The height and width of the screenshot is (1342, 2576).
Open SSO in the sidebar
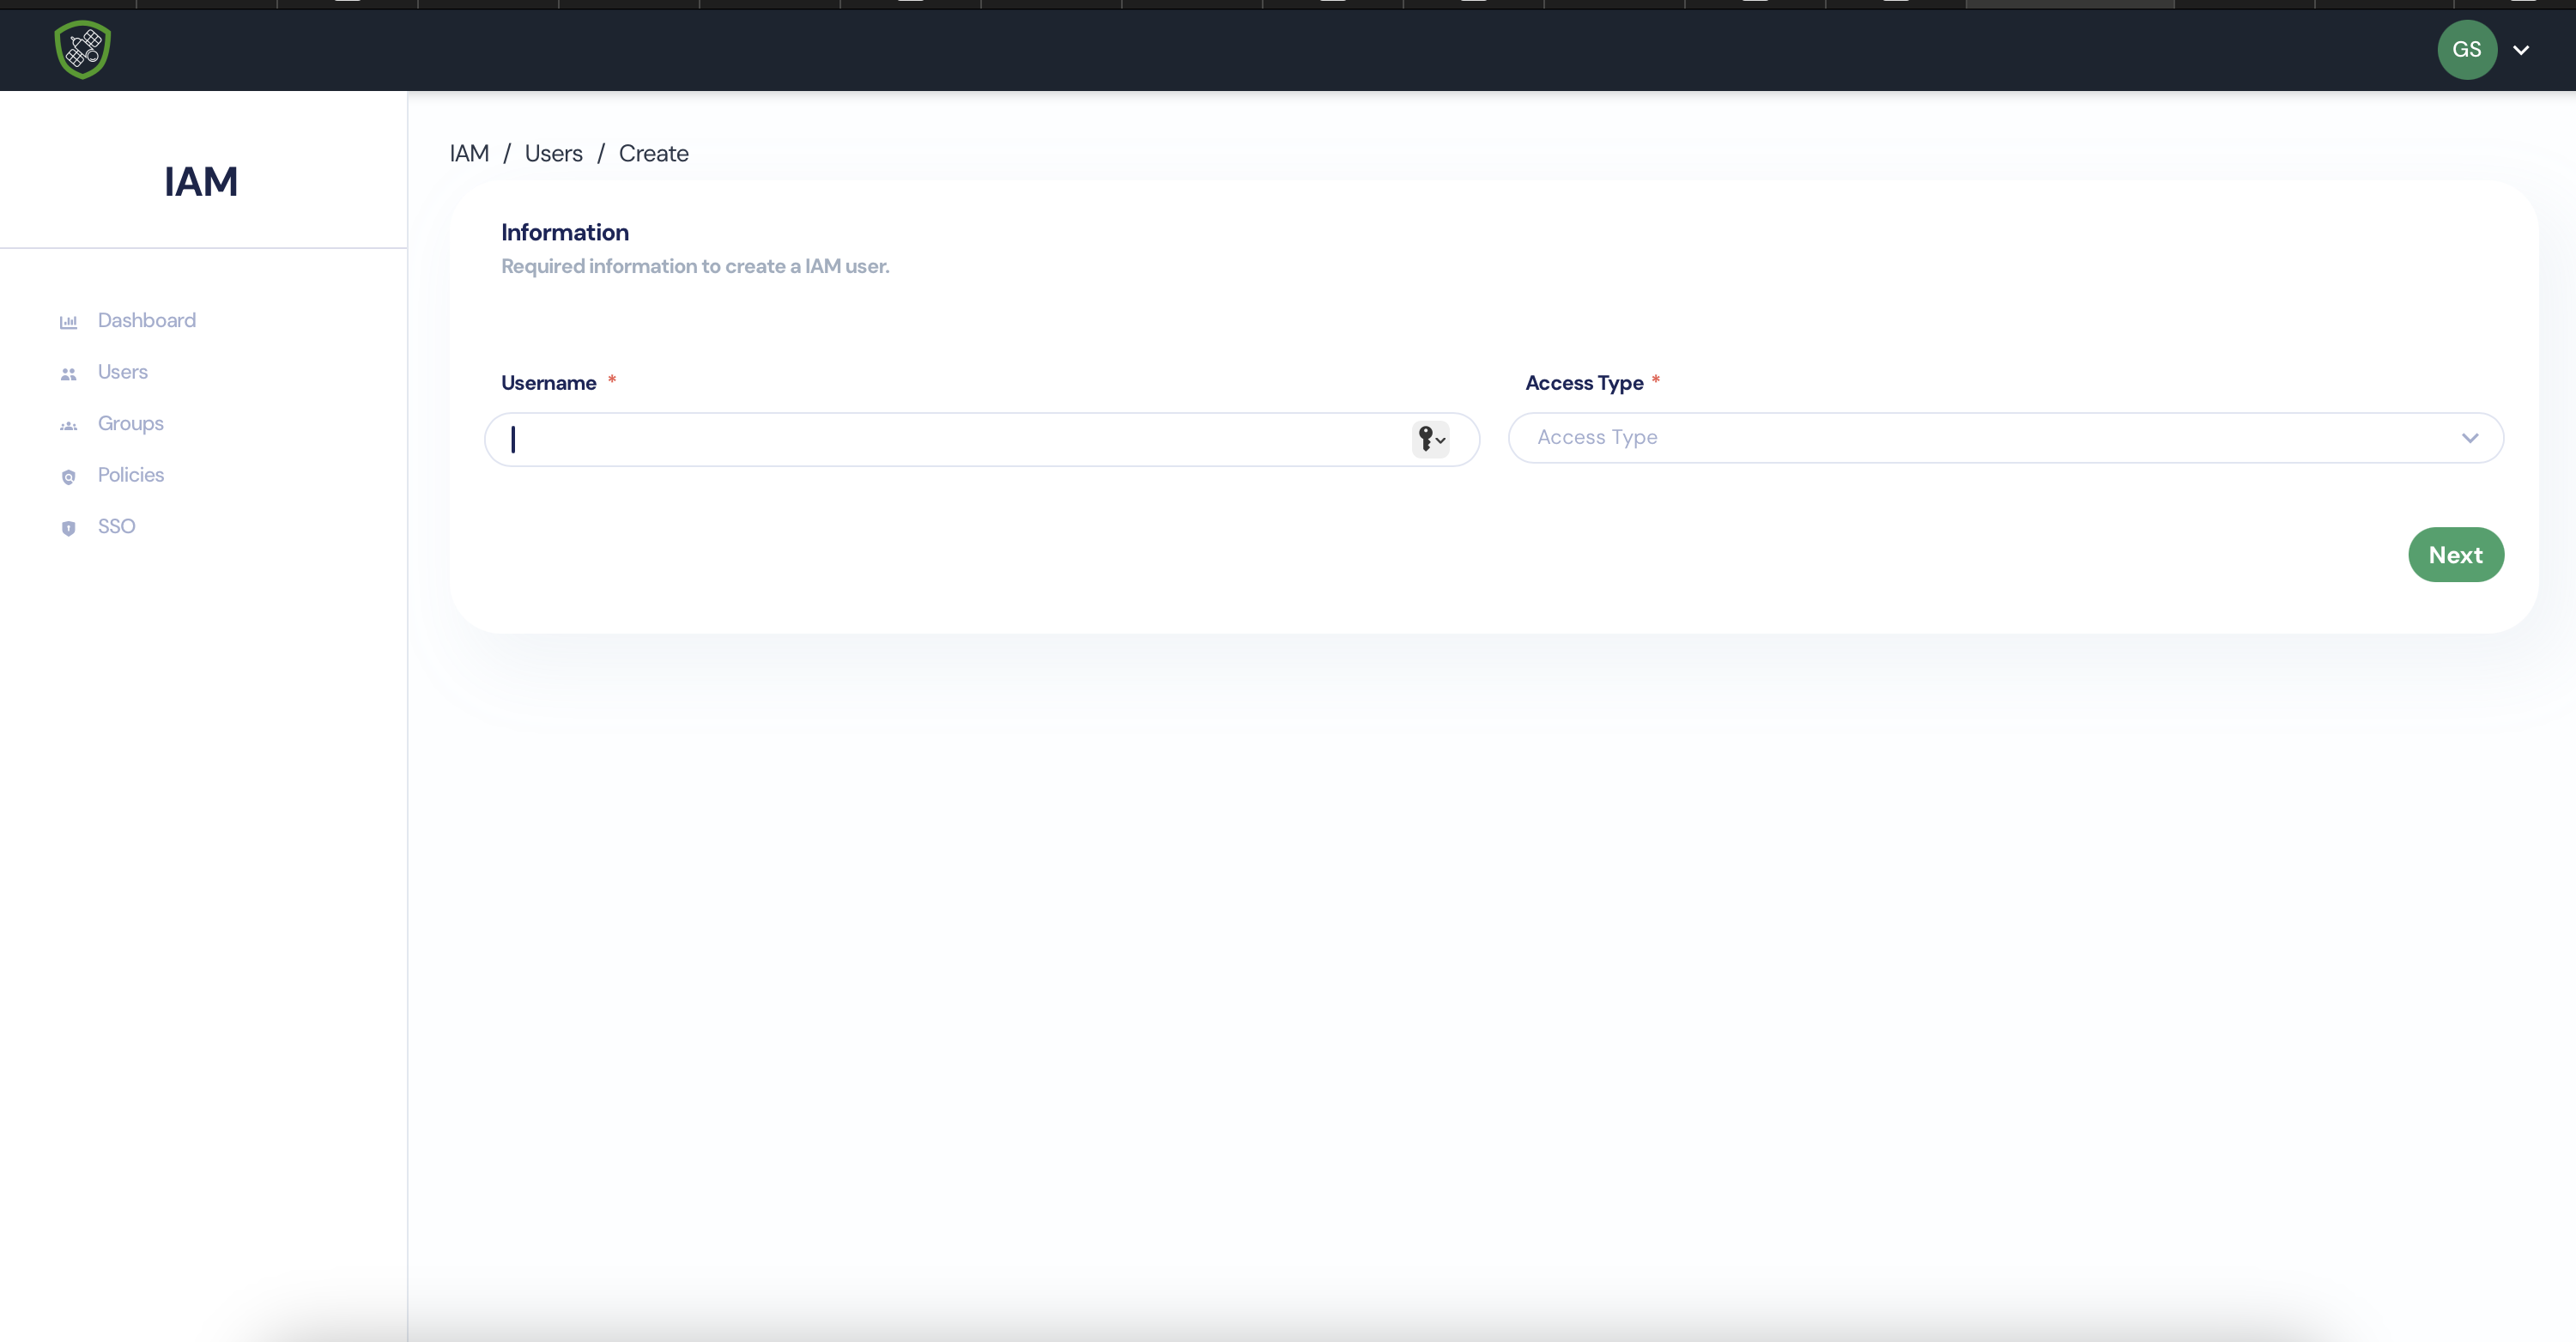pyautogui.click(x=116, y=526)
